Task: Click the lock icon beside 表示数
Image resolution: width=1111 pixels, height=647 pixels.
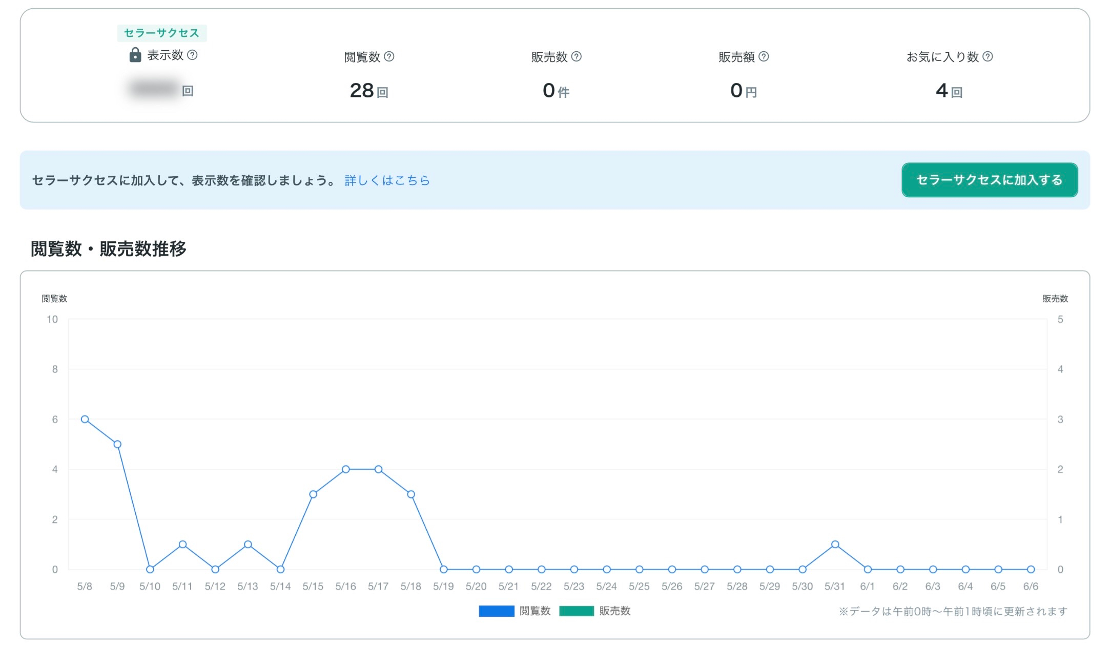Action: 135,55
